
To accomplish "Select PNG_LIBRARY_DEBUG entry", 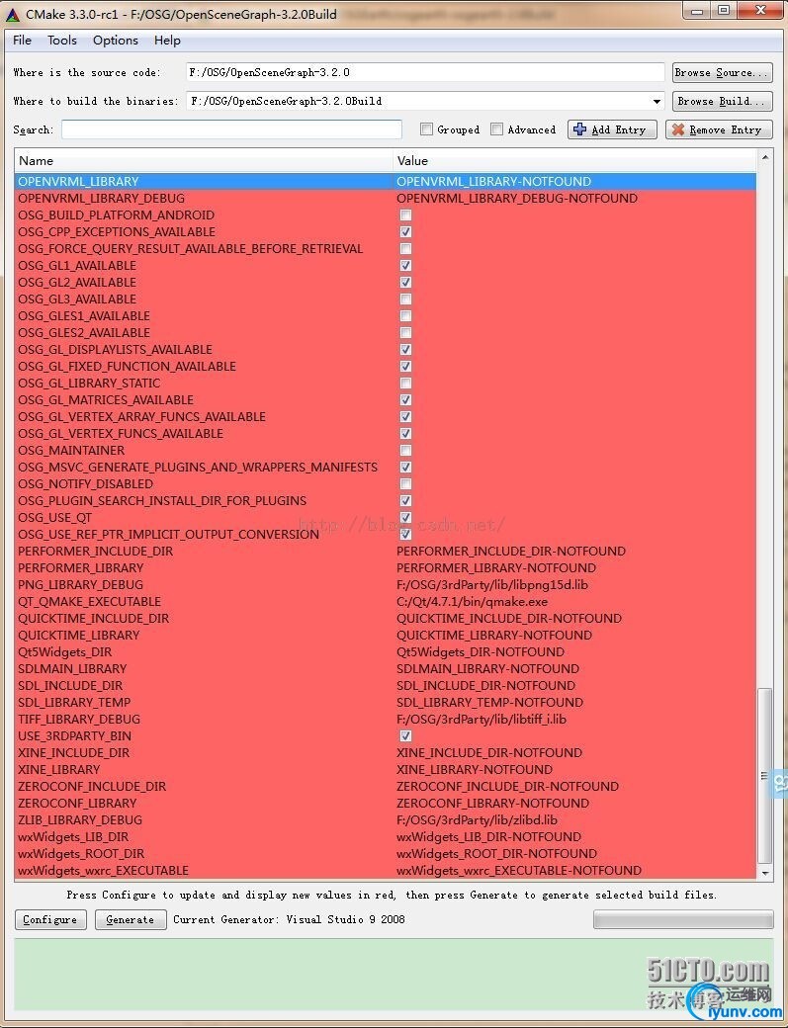I will [x=81, y=584].
